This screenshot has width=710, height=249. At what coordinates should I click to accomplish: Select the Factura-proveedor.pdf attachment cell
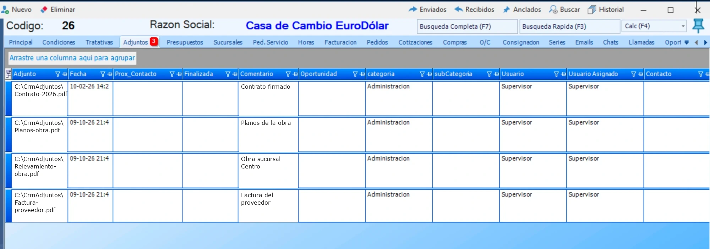pyautogui.click(x=40, y=206)
